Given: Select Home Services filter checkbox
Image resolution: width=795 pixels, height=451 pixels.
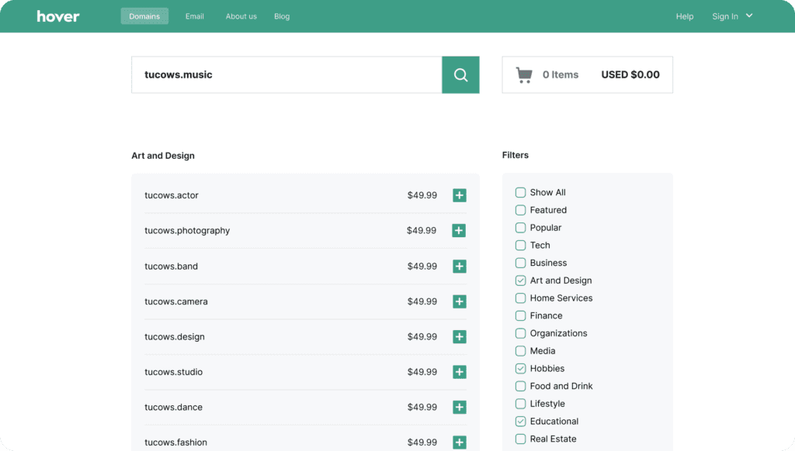Looking at the screenshot, I should (x=520, y=298).
